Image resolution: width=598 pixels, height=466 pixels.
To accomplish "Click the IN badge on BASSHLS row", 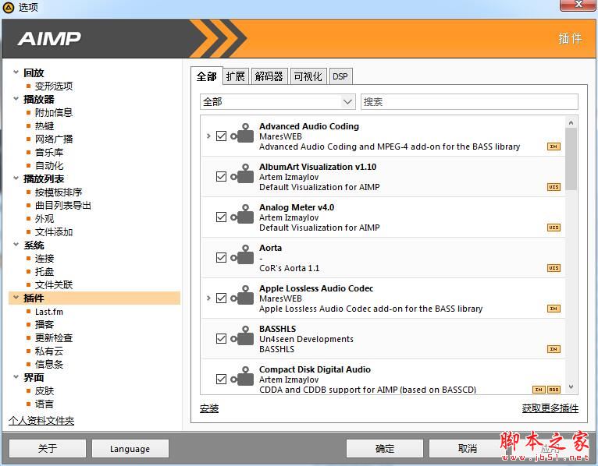I will click(x=554, y=349).
